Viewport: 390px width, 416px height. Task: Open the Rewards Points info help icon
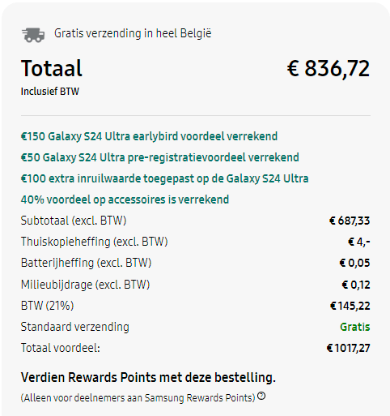[261, 397]
